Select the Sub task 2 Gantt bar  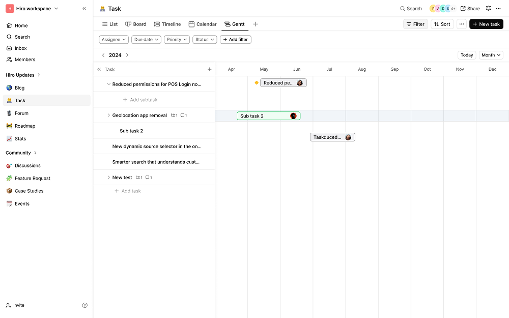(268, 116)
